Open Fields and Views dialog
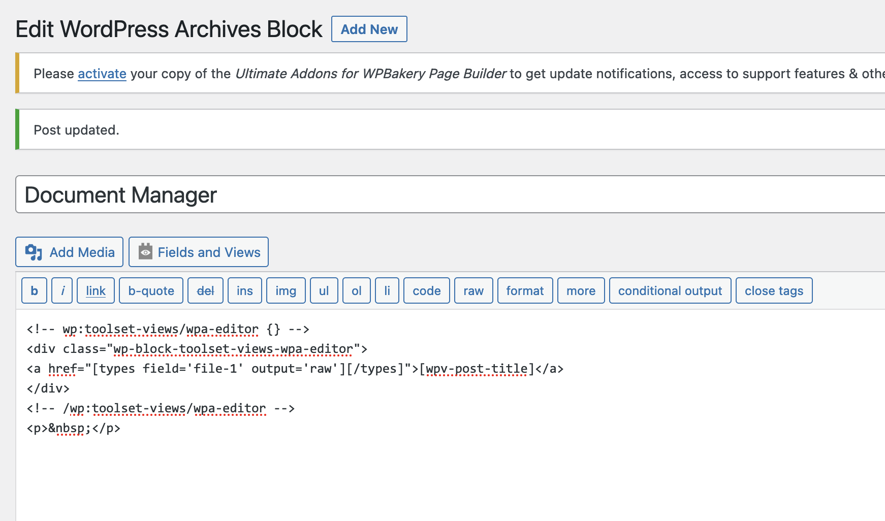This screenshot has height=521, width=885. tap(199, 252)
